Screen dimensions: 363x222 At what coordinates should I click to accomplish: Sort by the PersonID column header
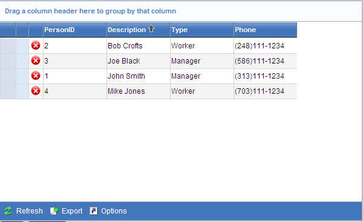(74, 30)
